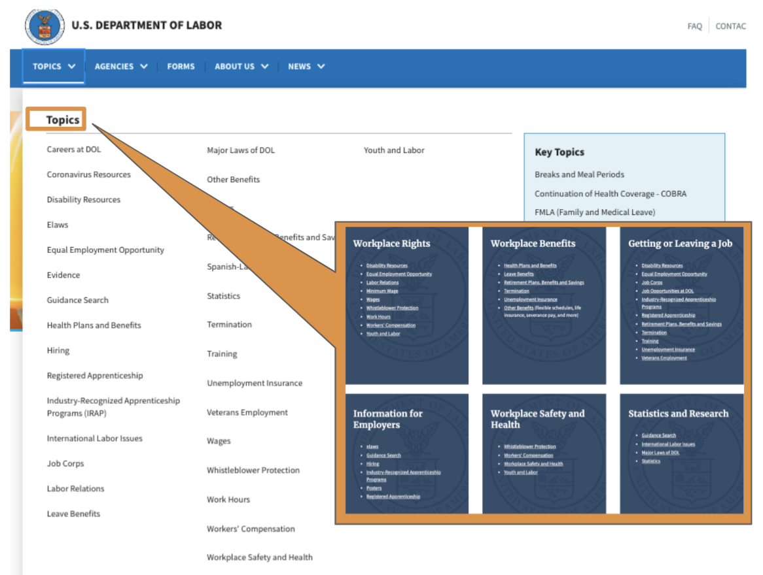Open Veterans Employment in Topics list

pyautogui.click(x=247, y=412)
